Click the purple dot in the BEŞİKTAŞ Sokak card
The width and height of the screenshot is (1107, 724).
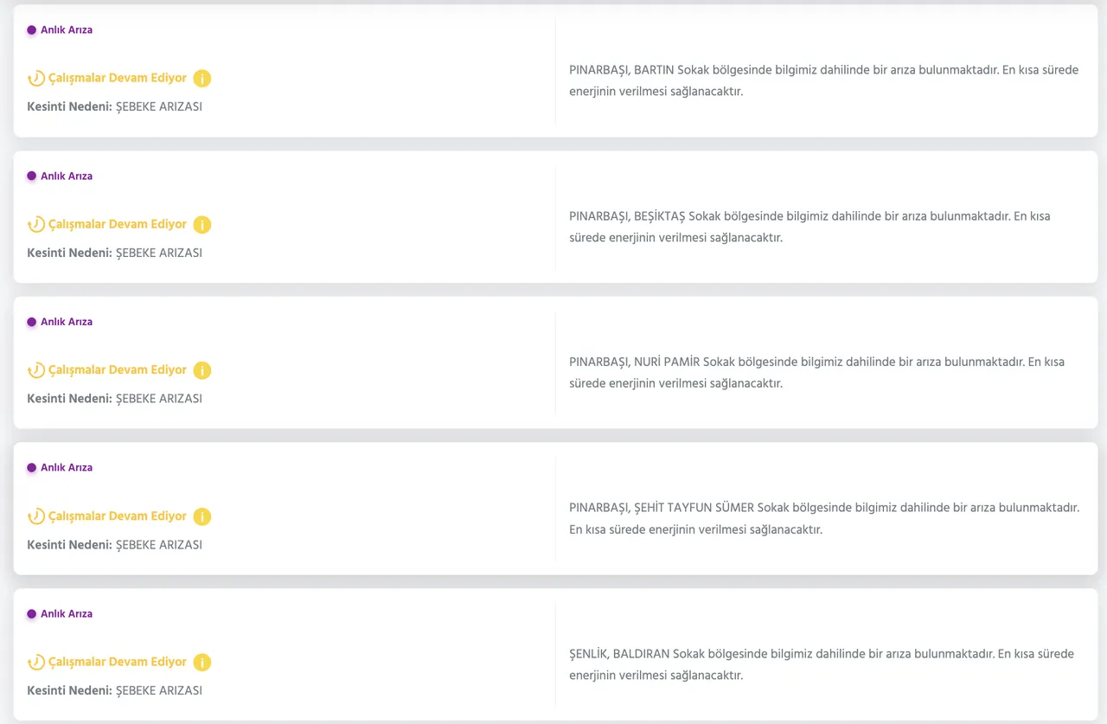(x=32, y=176)
